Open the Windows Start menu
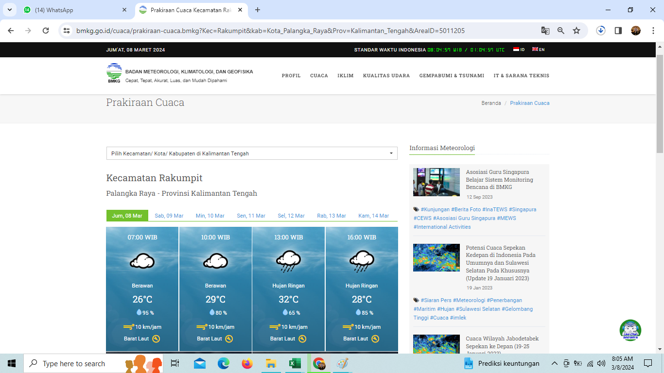 pos(12,363)
